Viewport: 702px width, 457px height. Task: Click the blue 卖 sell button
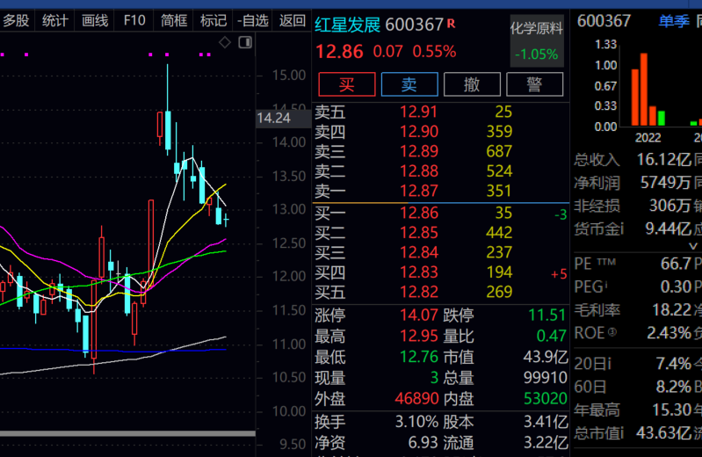[x=409, y=84]
